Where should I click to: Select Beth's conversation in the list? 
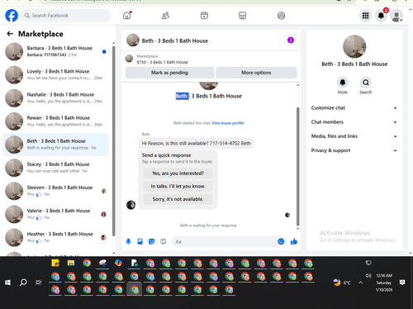tap(55, 145)
